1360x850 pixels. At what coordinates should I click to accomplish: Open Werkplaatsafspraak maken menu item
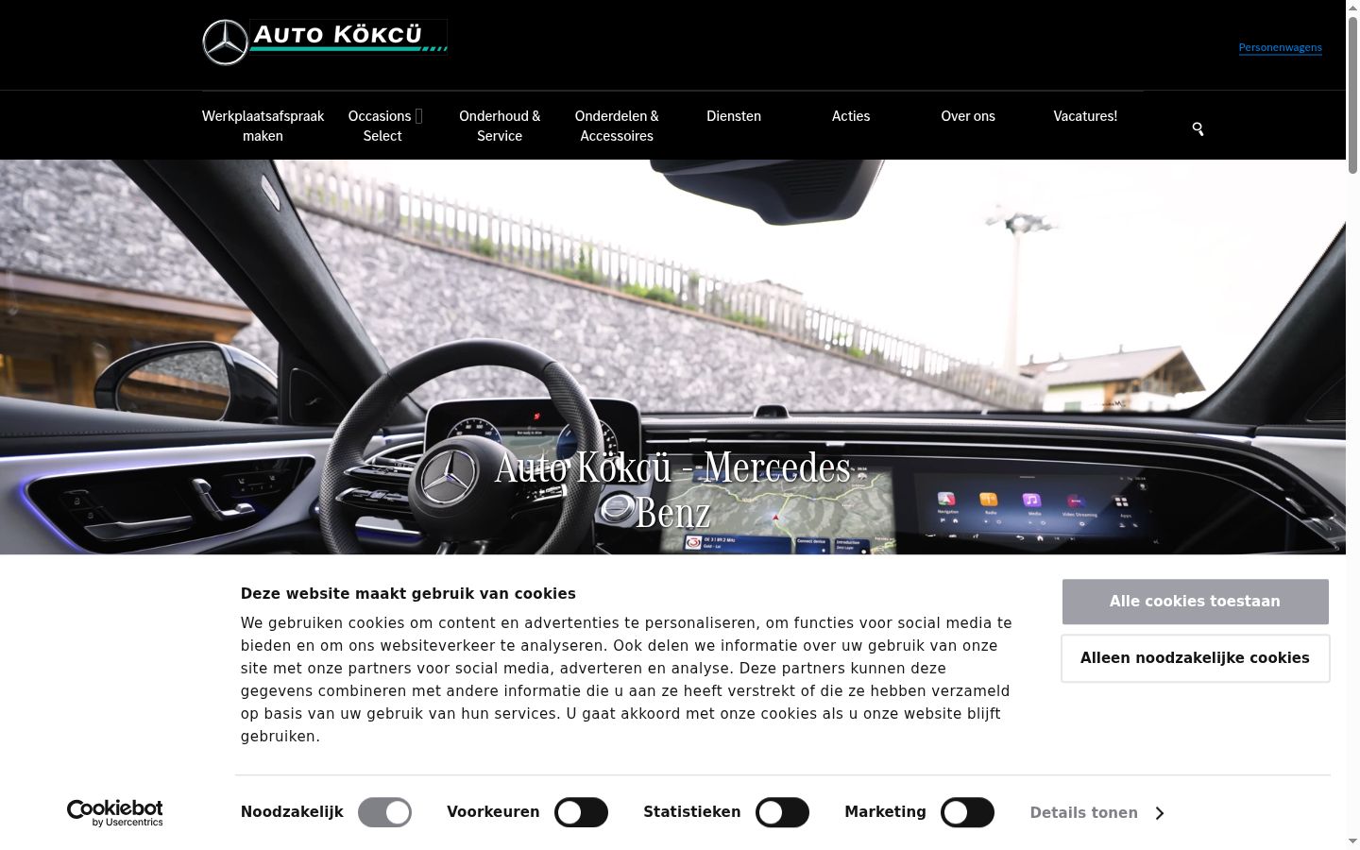(x=263, y=126)
